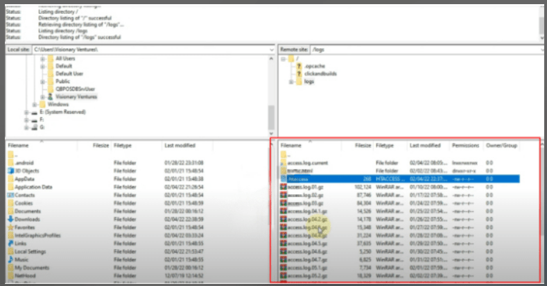547x286 pixels.
Task: Click the Music note icon
Action: 11,260
